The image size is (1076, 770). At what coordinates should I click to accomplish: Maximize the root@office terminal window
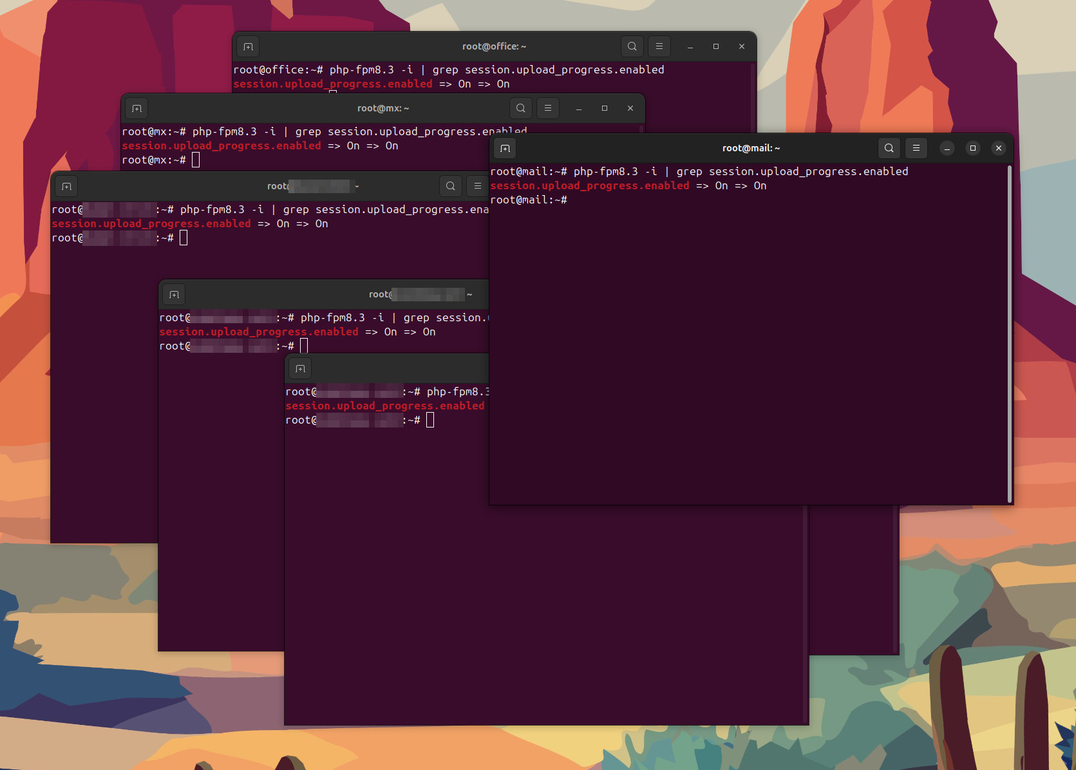point(716,46)
